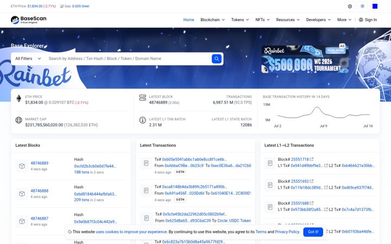Click transactions count 6,987.51 M
Viewport: 391px width, 244px height.
[x=223, y=102]
